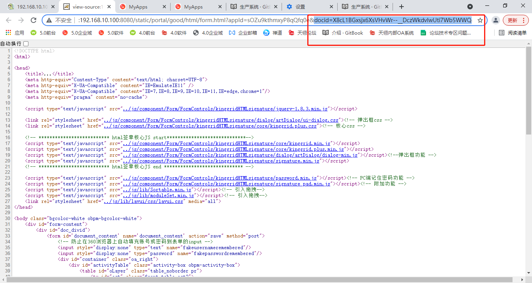Click the IE=EmulateIE11 meta line
Viewport: 532px width, 283px height.
[109, 86]
